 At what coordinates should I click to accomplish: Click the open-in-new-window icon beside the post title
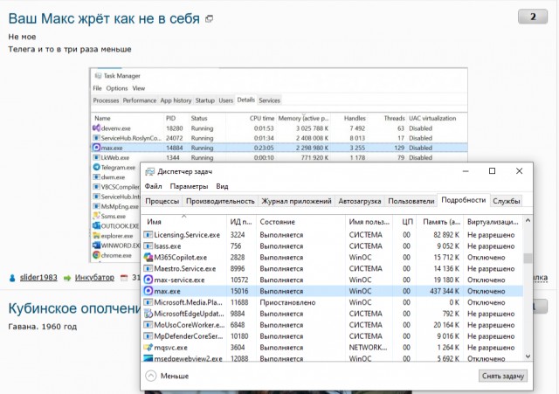[x=210, y=19]
